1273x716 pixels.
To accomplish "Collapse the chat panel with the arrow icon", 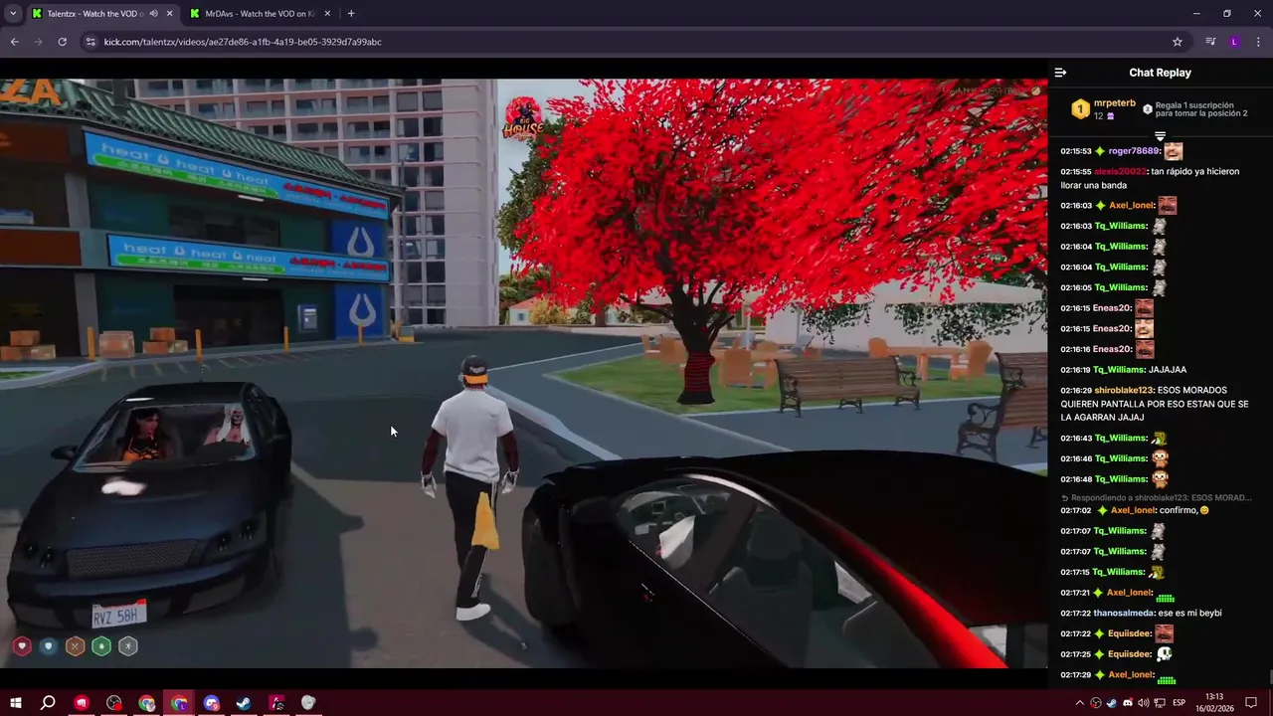I will (x=1060, y=73).
